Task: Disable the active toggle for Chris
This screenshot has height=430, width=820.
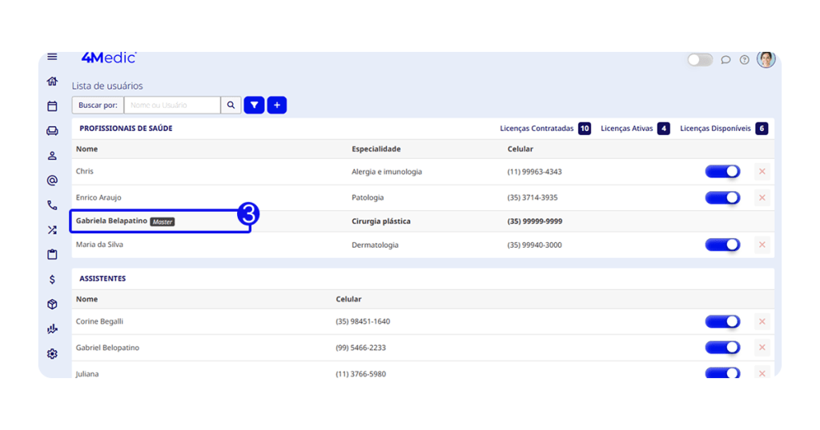Action: pyautogui.click(x=722, y=172)
